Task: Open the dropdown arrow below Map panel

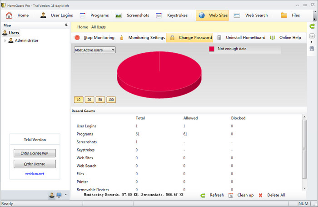Action: tap(65, 195)
